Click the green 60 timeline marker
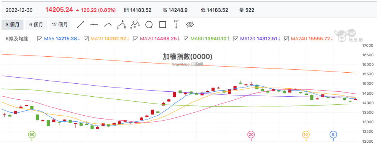377x145 pixels. (32, 134)
